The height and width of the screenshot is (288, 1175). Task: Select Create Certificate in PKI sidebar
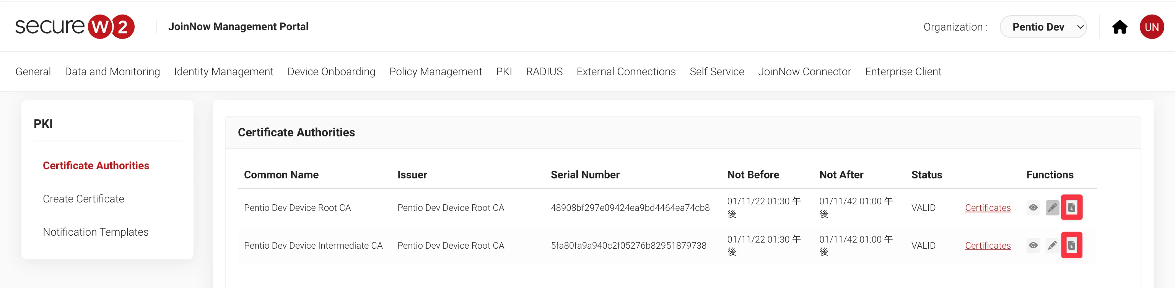(83, 199)
